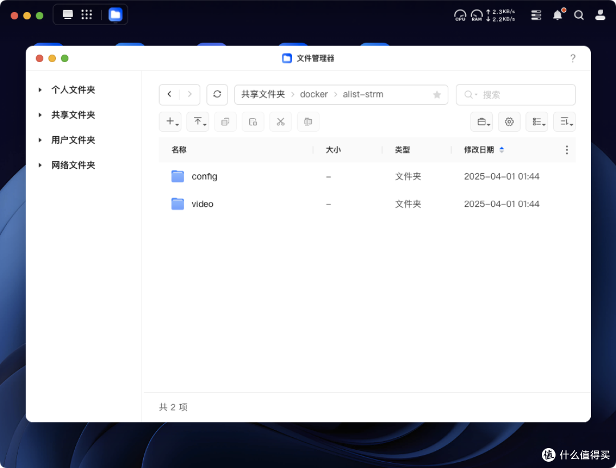Click the help question mark icon

tap(573, 59)
